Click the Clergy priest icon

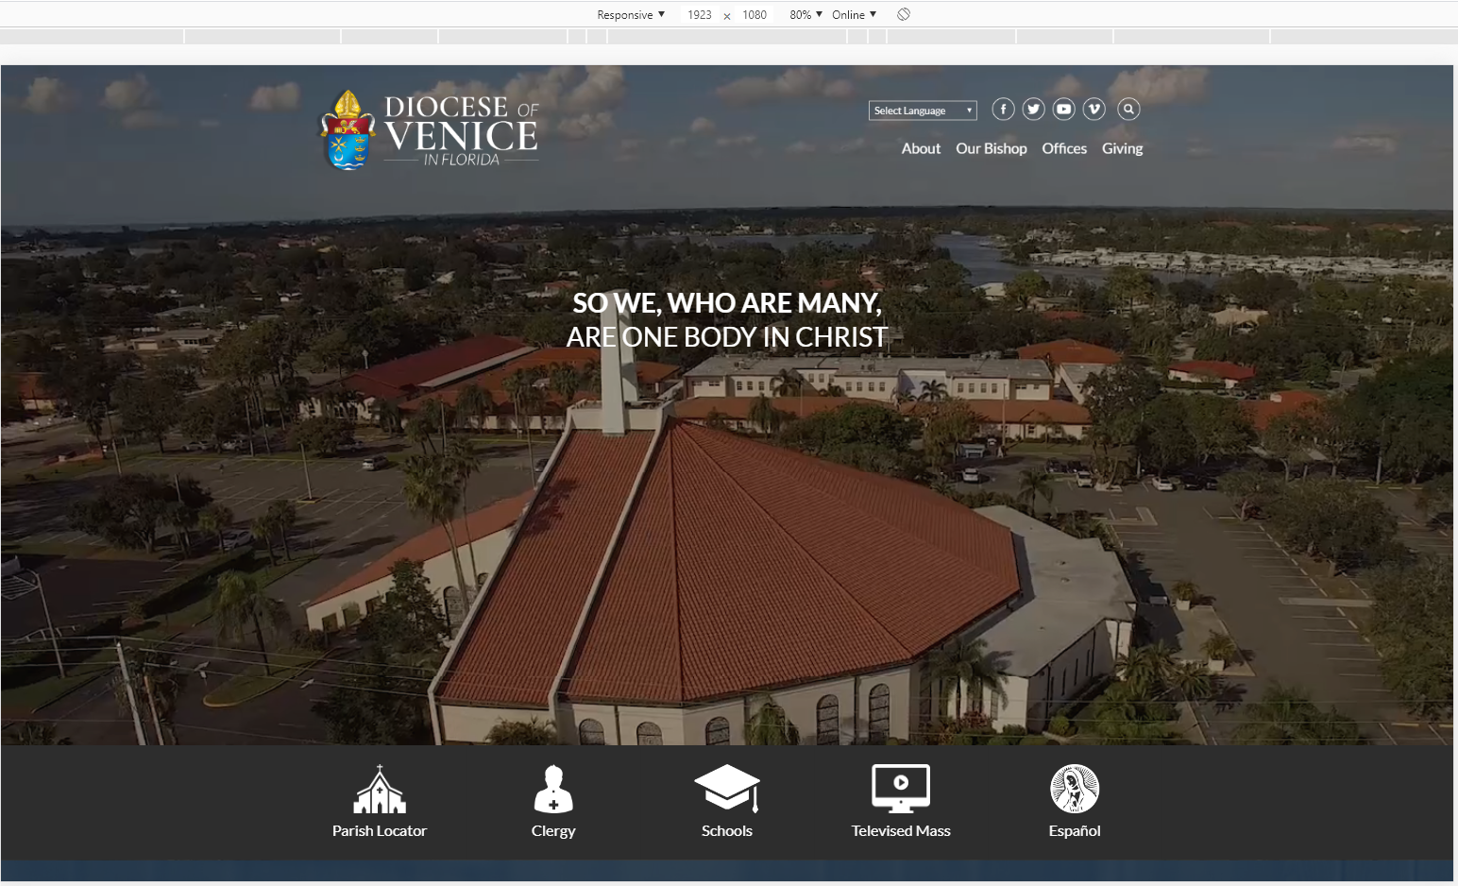click(553, 790)
